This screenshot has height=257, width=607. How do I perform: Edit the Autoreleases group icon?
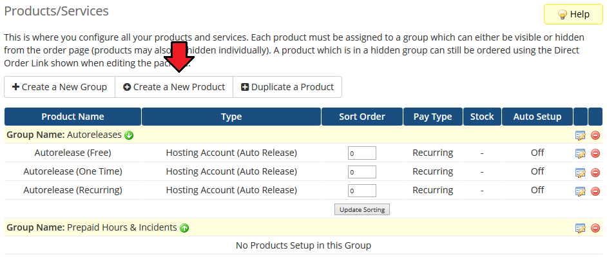coord(581,135)
